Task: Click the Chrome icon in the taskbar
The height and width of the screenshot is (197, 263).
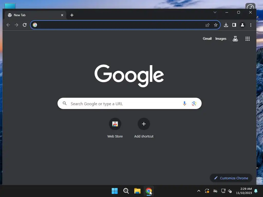Action: 149,191
